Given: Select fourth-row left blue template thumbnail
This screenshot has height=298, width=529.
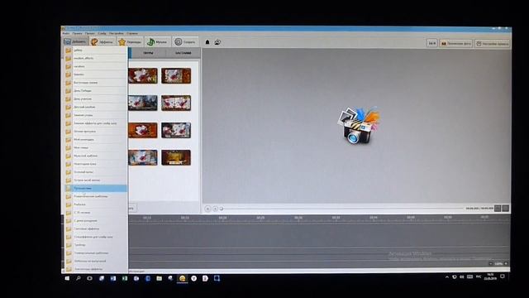Looking at the screenshot, I should [143, 157].
